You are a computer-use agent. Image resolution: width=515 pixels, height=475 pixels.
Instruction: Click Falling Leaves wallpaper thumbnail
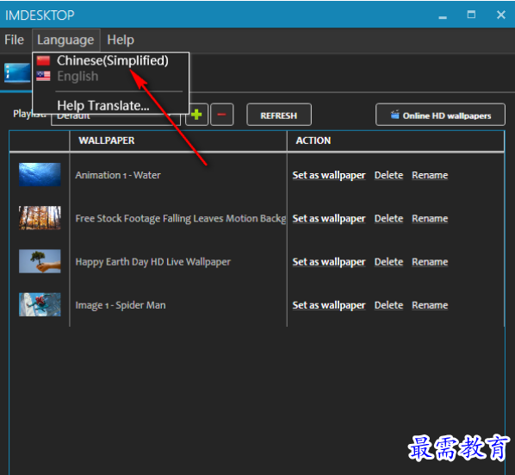pyautogui.click(x=40, y=218)
